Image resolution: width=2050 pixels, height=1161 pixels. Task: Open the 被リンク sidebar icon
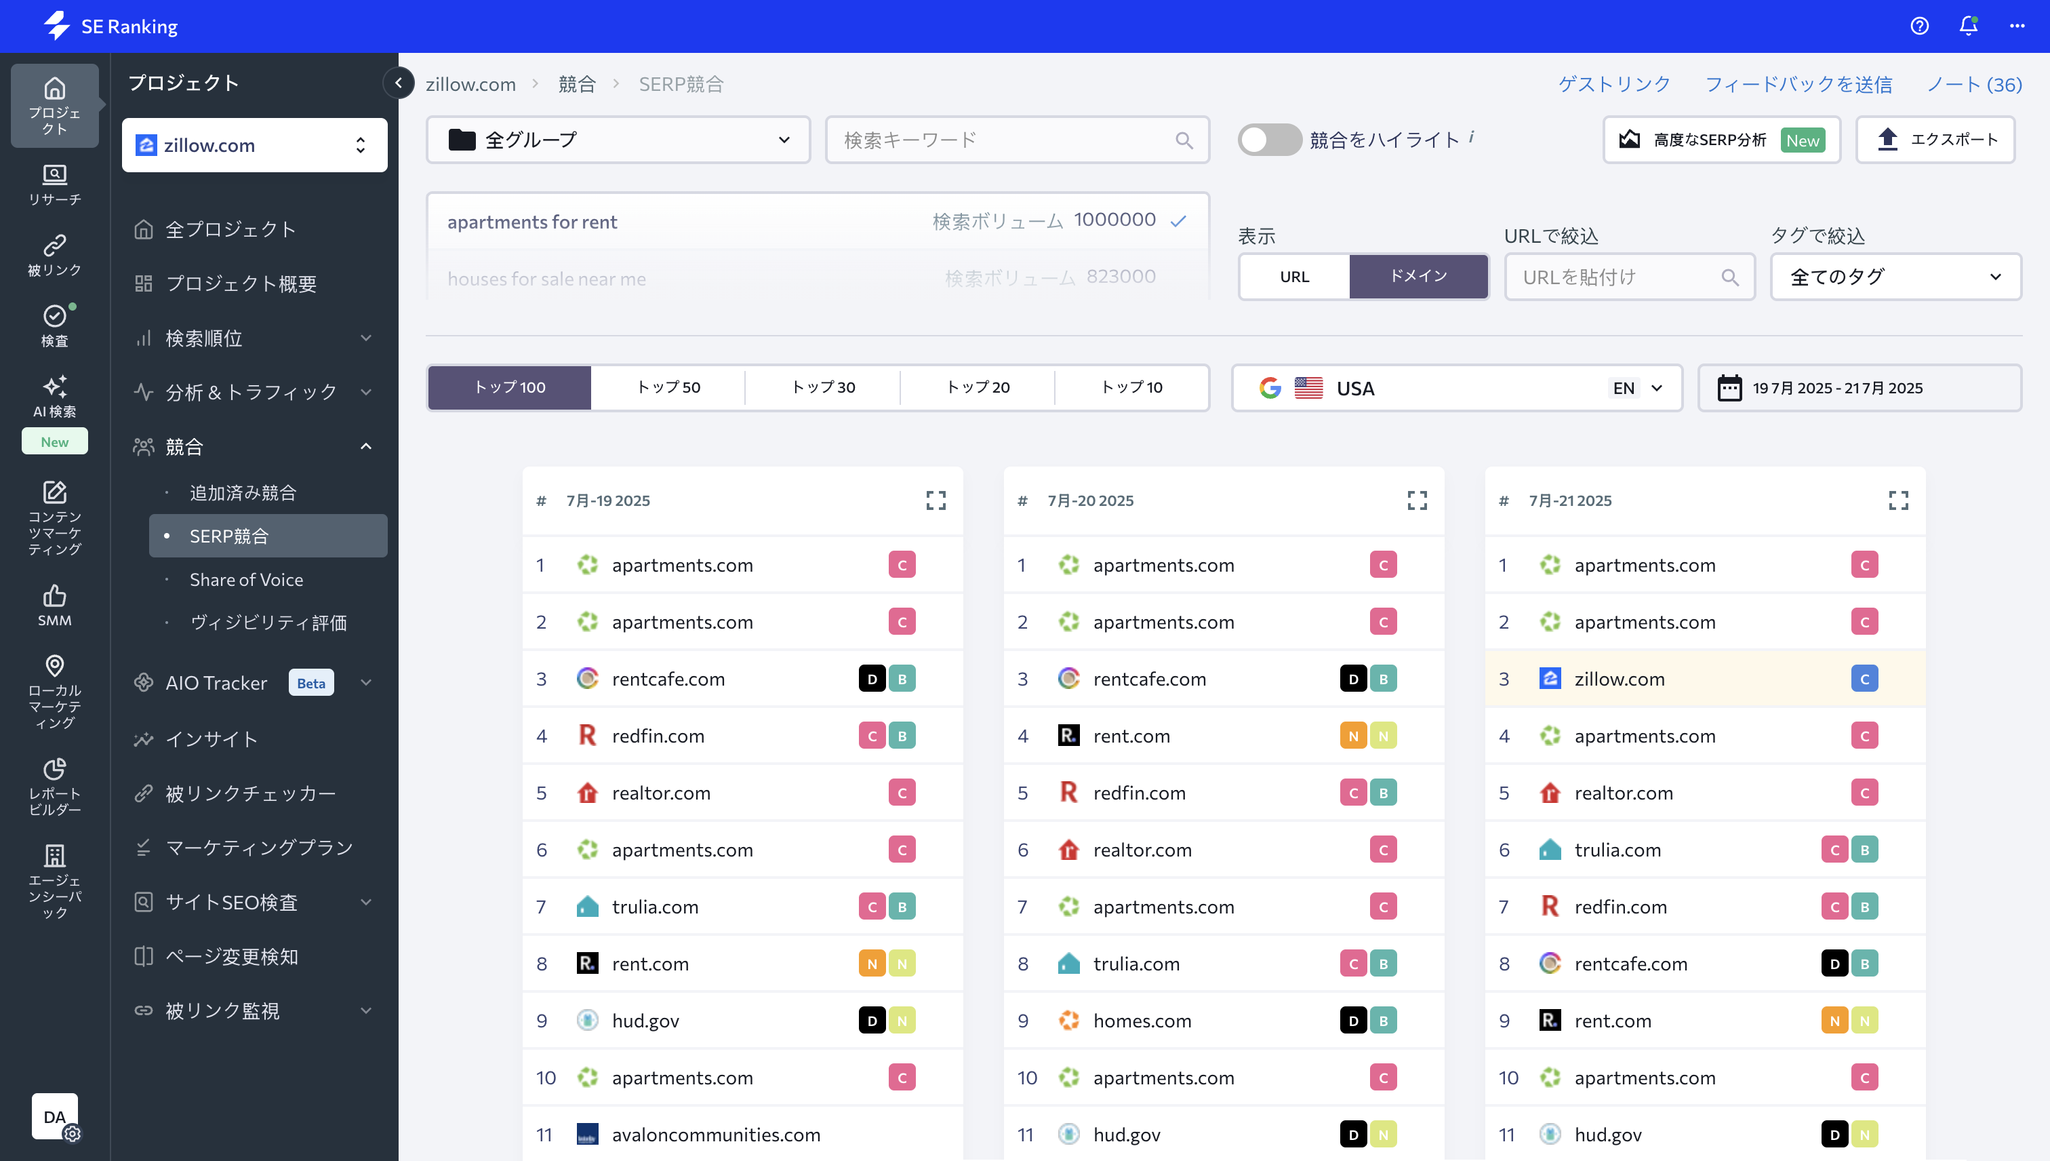54,254
